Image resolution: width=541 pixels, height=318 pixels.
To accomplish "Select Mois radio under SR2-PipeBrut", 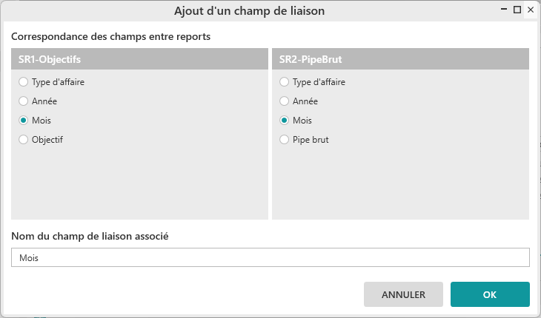I will [x=285, y=121].
